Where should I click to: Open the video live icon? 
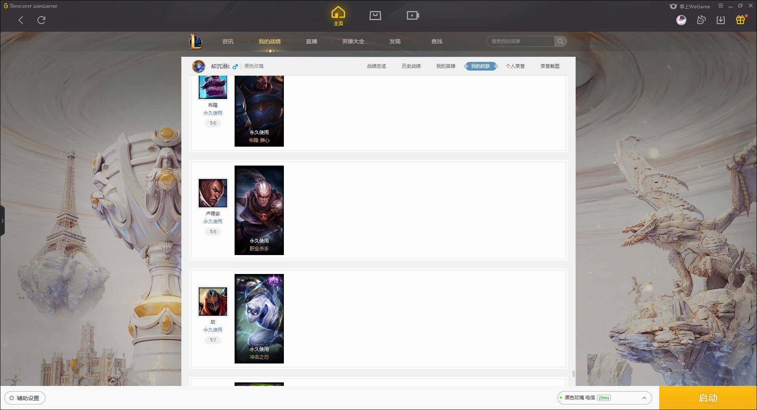(413, 15)
